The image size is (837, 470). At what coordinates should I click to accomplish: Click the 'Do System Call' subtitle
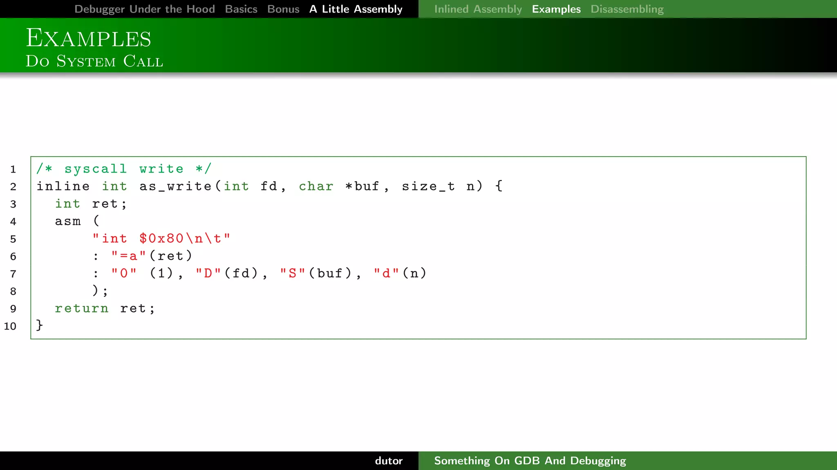(94, 61)
